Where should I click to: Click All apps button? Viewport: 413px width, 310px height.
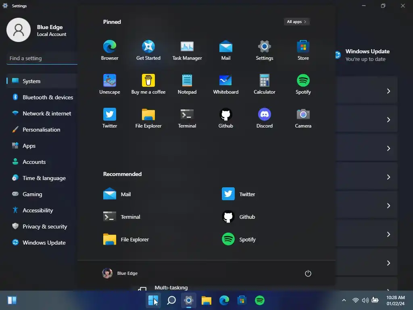296,22
